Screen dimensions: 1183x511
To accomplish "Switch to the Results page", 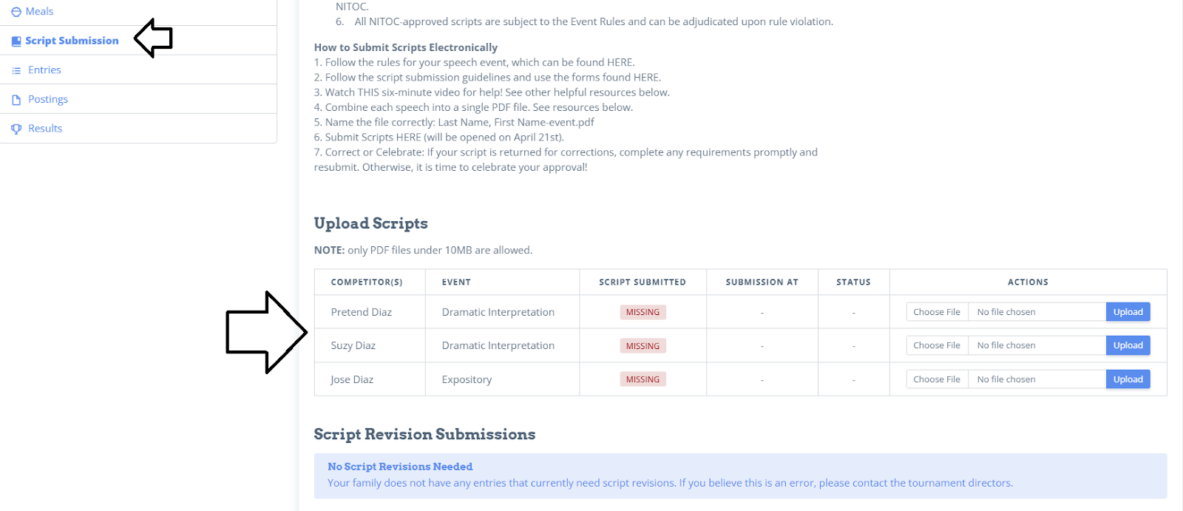I will tap(44, 128).
